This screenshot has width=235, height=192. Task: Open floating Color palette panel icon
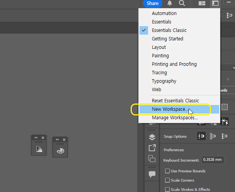click(x=60, y=151)
